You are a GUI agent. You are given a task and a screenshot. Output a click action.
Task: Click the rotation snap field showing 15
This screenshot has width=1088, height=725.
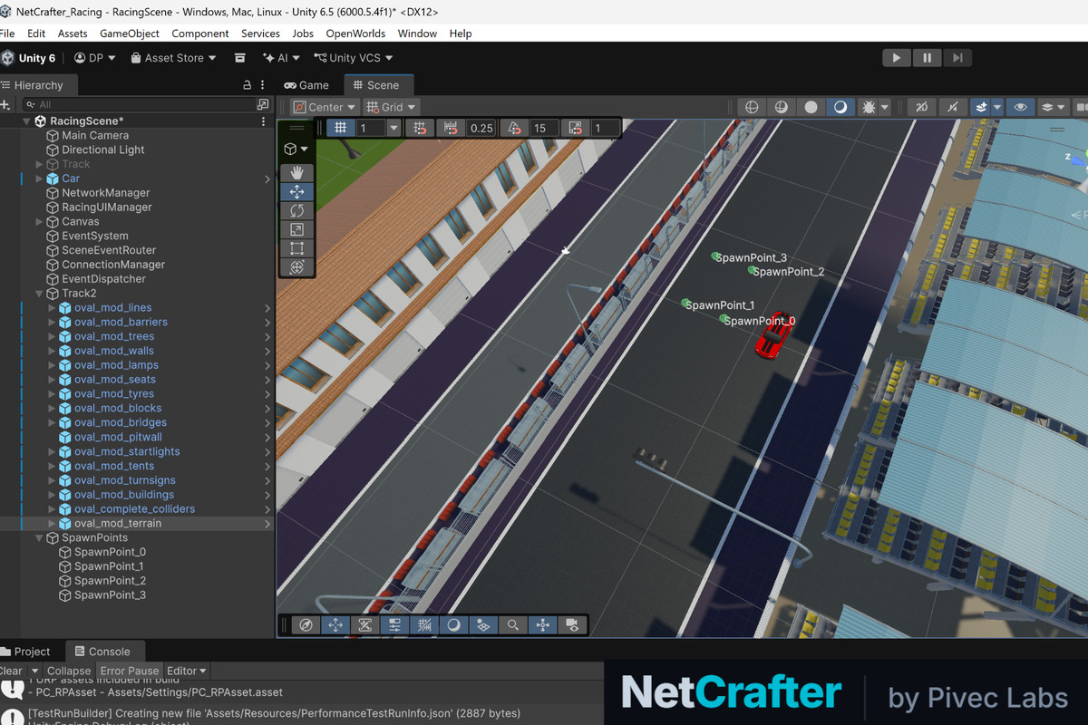coord(544,128)
